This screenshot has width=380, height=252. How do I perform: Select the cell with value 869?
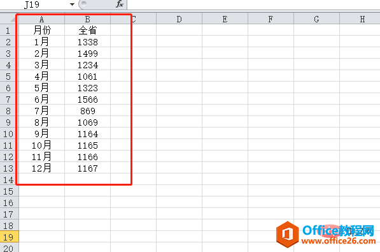(87, 111)
